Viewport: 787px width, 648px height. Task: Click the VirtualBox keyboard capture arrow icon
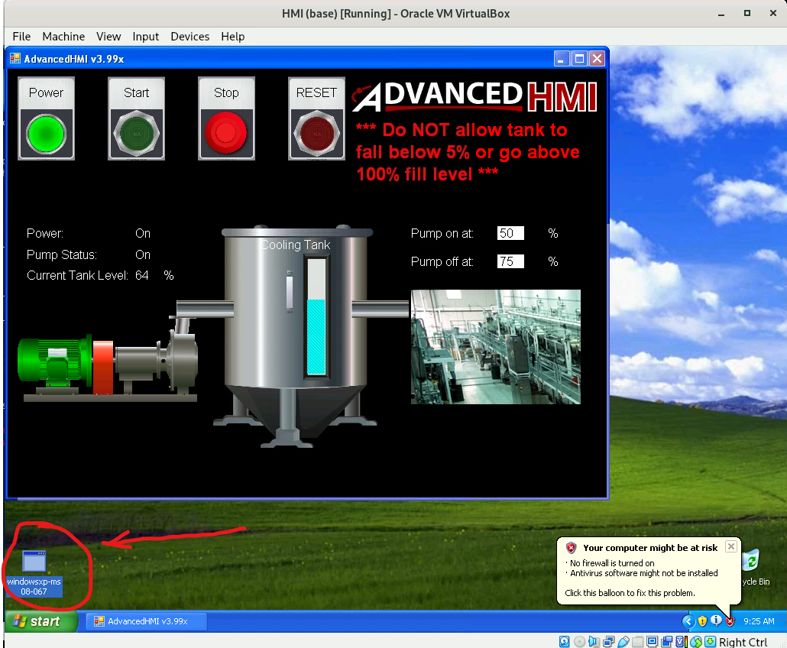coord(710,641)
